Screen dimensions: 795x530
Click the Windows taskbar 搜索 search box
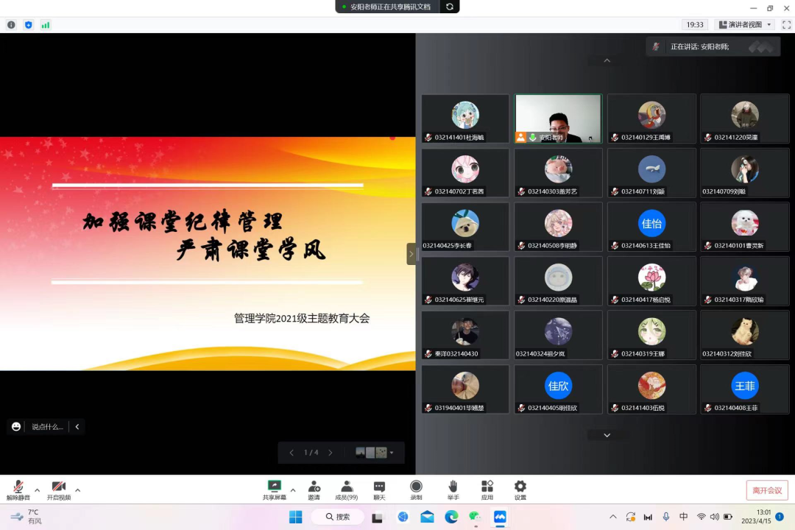click(x=338, y=517)
